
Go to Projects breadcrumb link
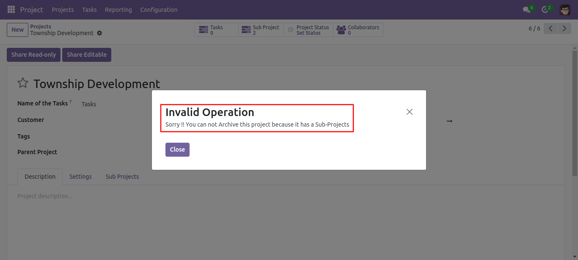pos(41,26)
